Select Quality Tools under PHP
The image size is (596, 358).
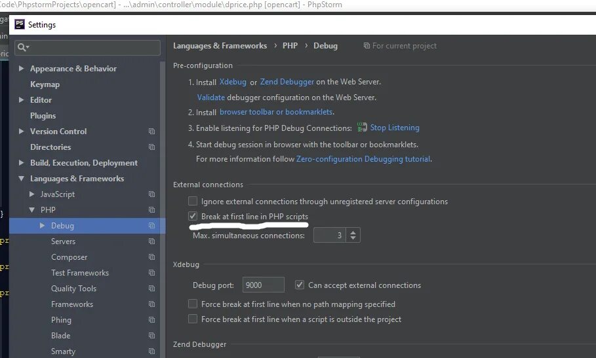coord(73,289)
